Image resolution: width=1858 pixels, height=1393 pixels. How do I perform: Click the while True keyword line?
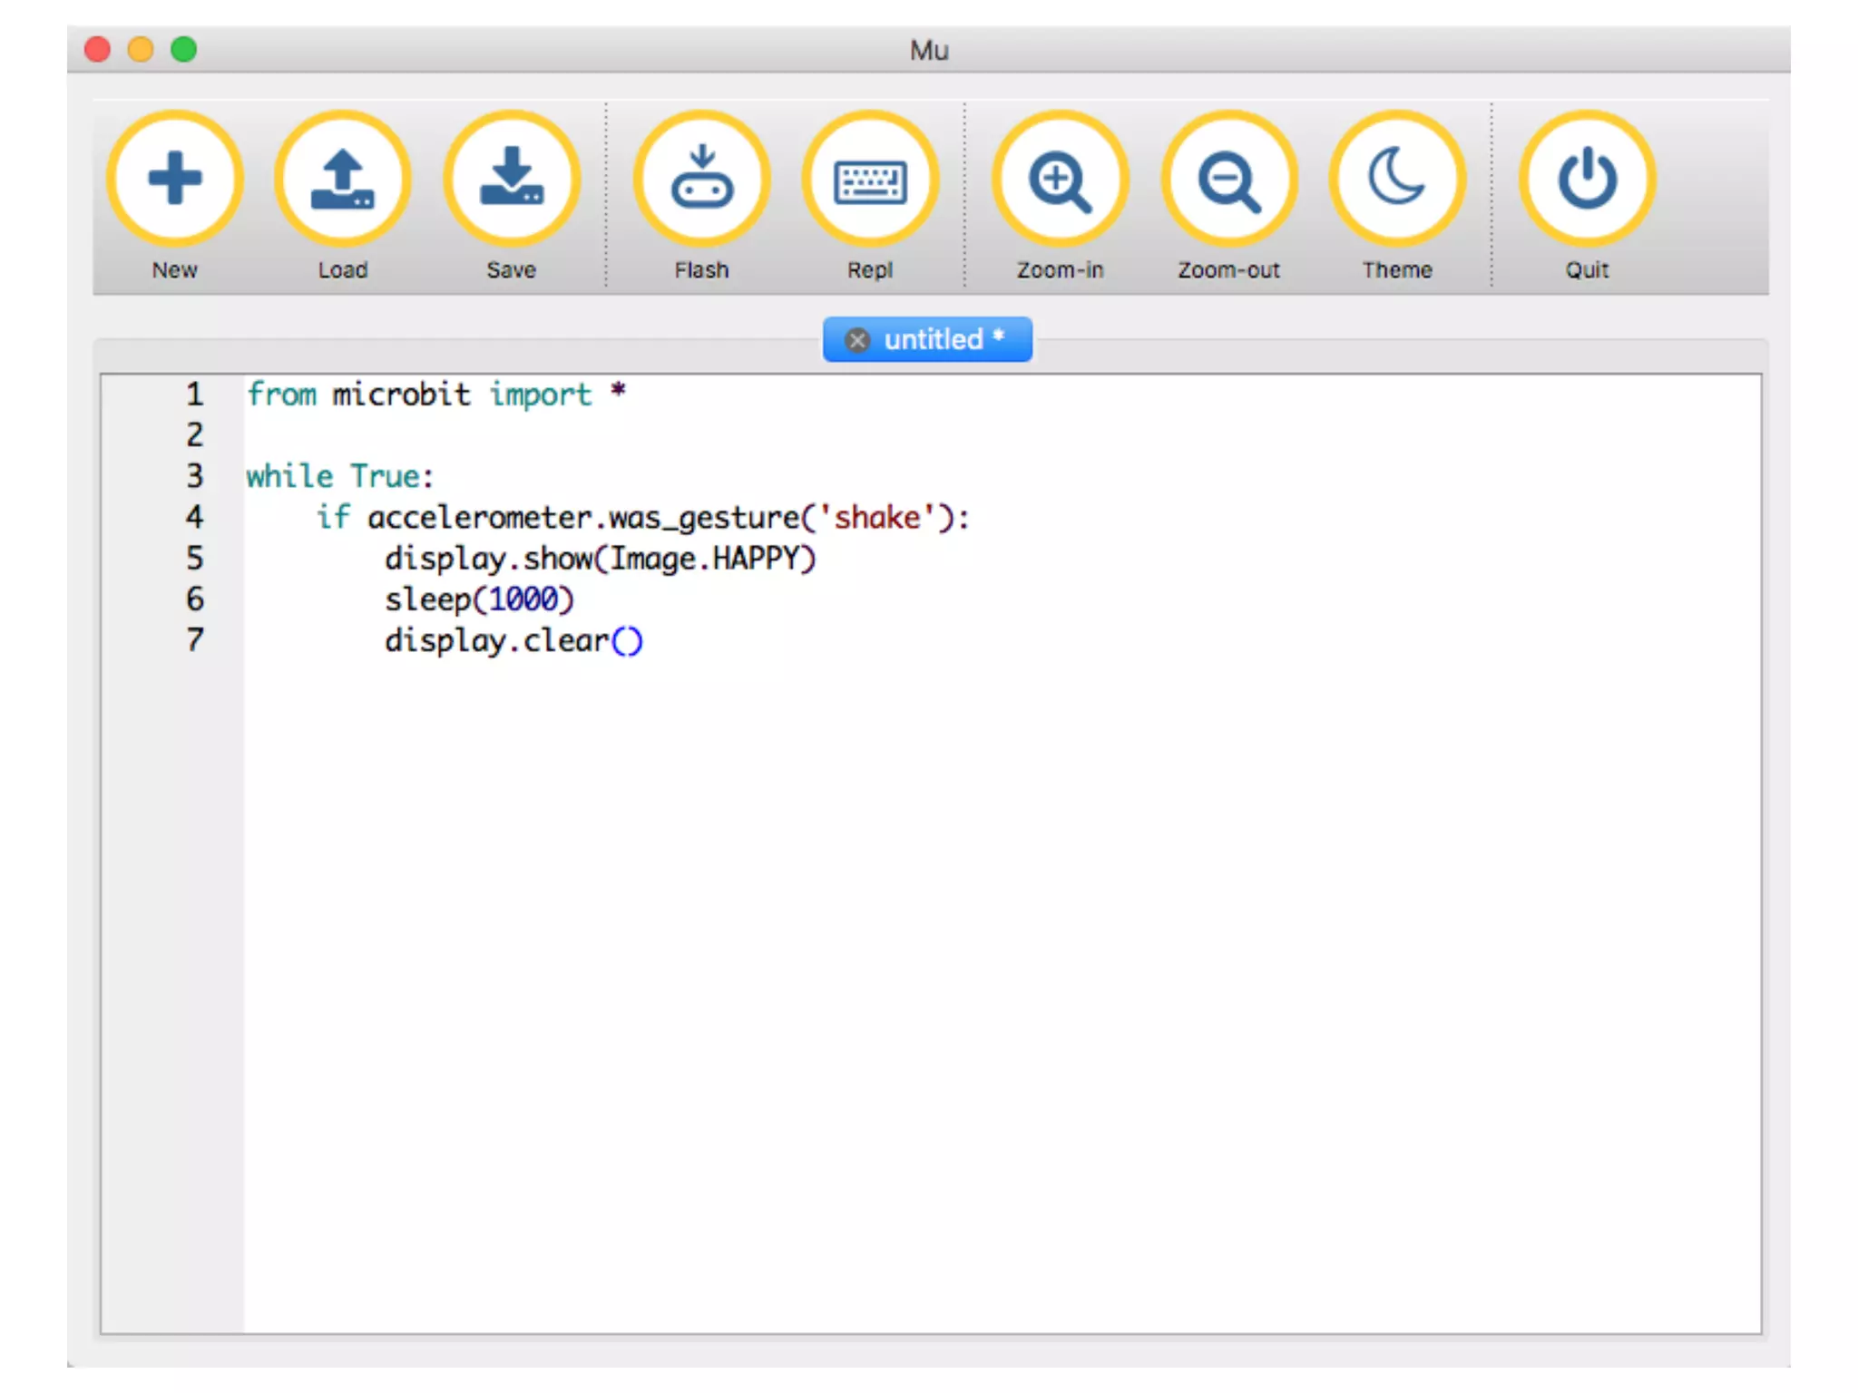click(x=339, y=476)
